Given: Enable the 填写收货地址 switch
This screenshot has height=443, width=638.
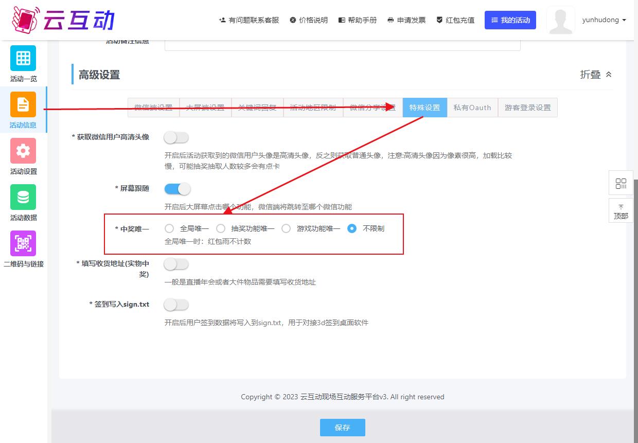Looking at the screenshot, I should pos(176,264).
